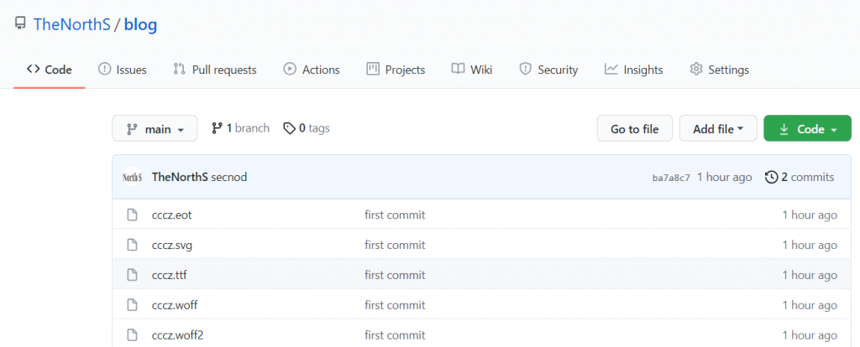Click the Projects board icon
The image size is (860, 347).
(x=373, y=69)
